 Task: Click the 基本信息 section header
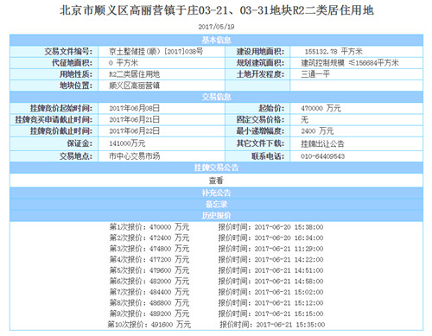pos(216,40)
